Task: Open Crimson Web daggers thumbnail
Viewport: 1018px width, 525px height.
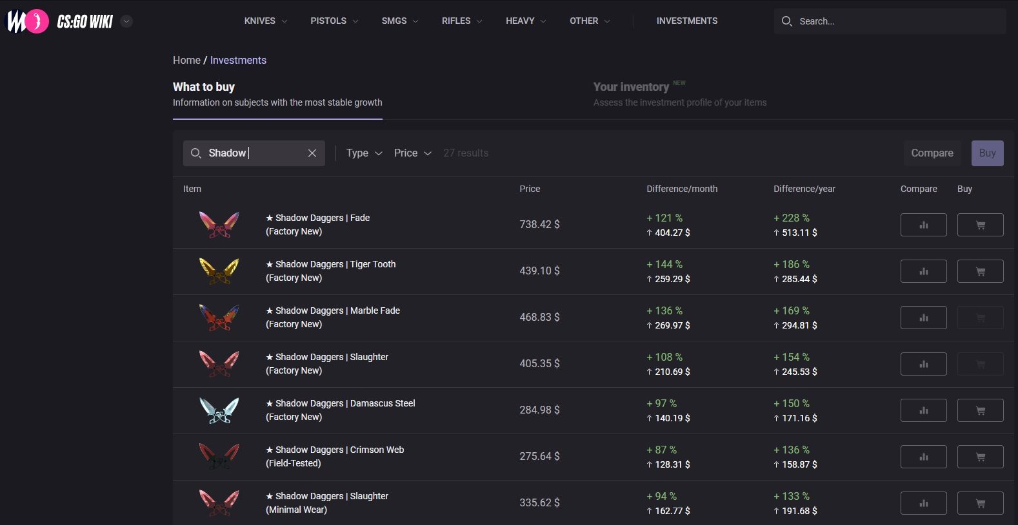Action: [219, 457]
